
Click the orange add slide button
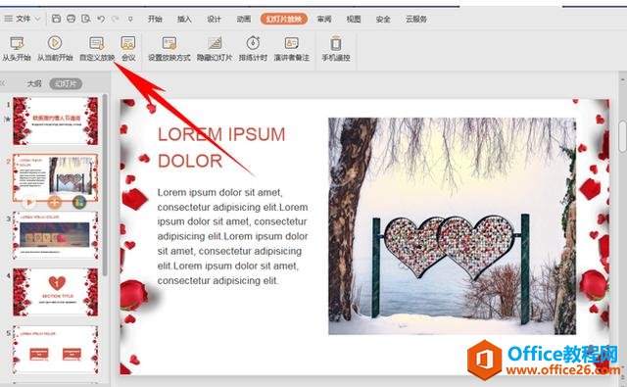coord(55,202)
